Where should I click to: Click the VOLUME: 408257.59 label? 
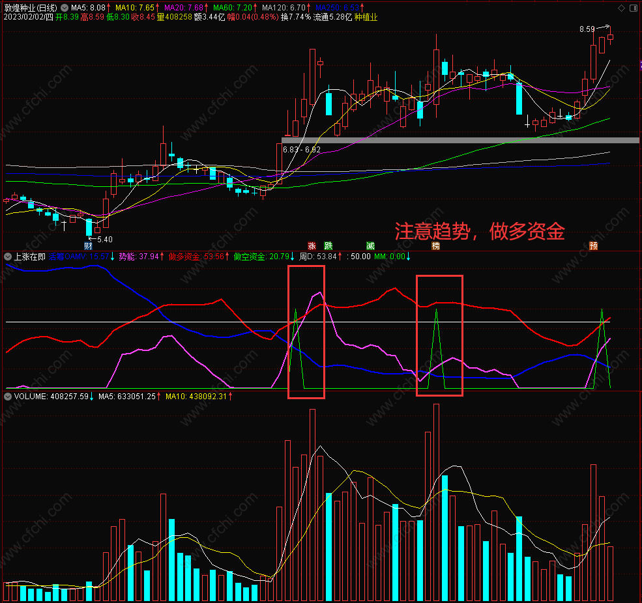point(51,397)
